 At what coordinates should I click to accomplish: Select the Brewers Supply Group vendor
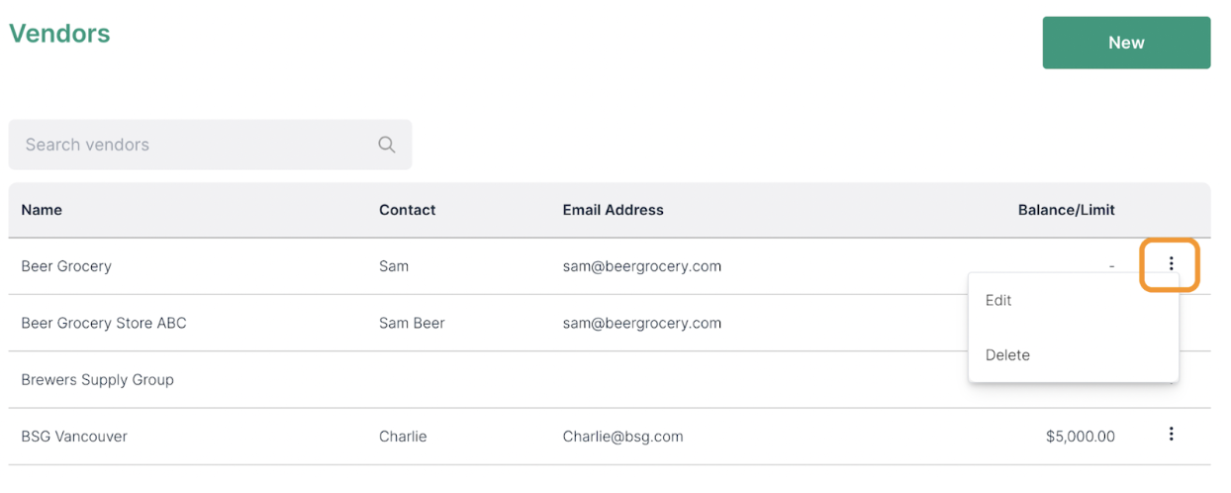pyautogui.click(x=97, y=380)
